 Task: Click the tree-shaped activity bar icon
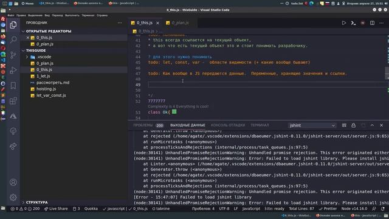click(x=13, y=131)
